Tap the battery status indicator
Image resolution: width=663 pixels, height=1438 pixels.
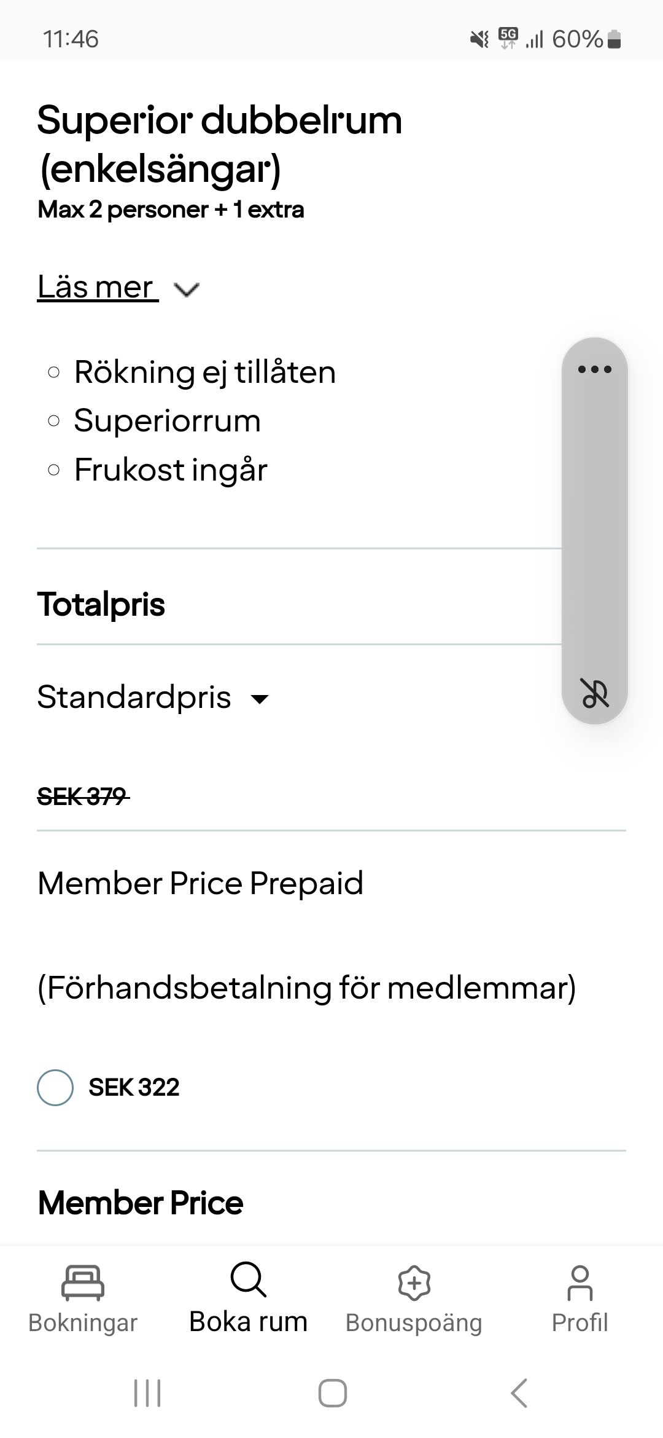pyautogui.click(x=614, y=40)
